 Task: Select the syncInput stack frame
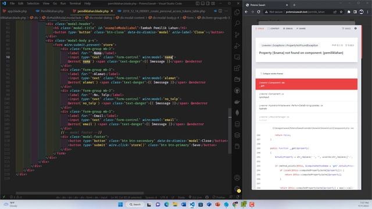(x=306, y=95)
